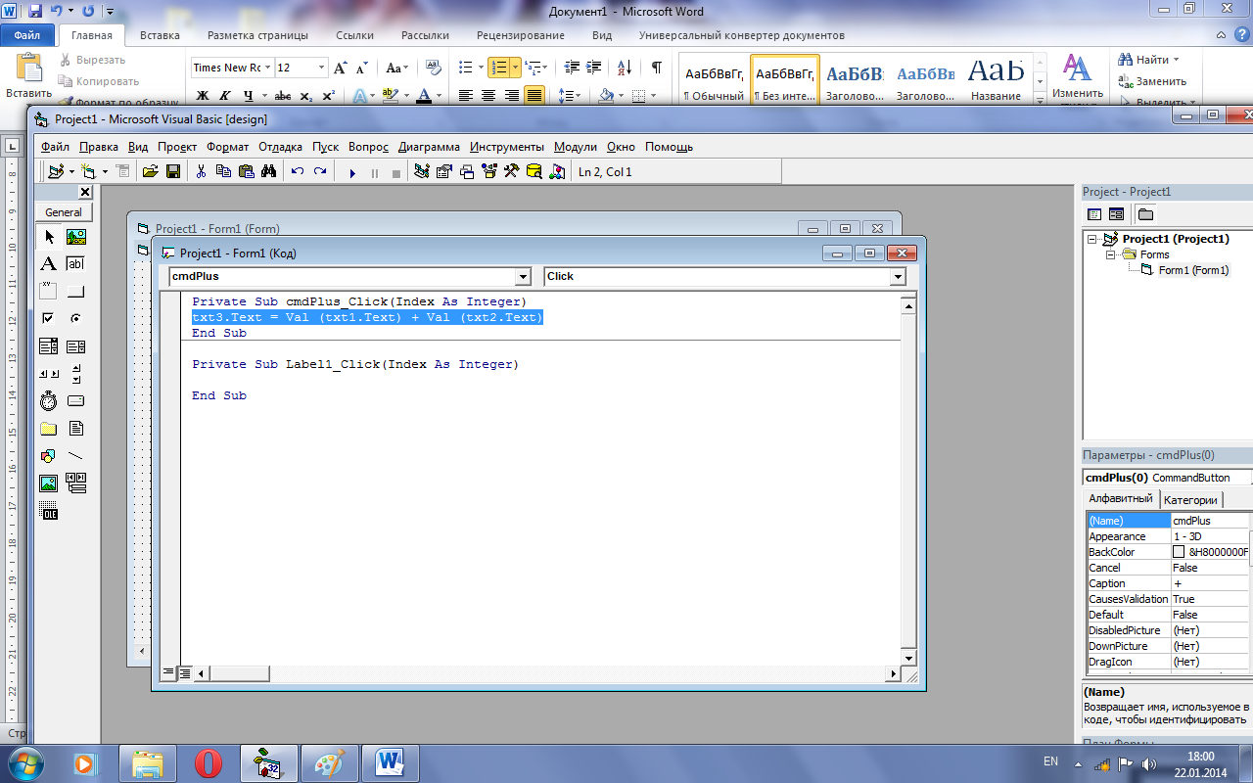This screenshot has height=783, width=1253.
Task: Open Find with the binoculars icon
Action: (268, 172)
